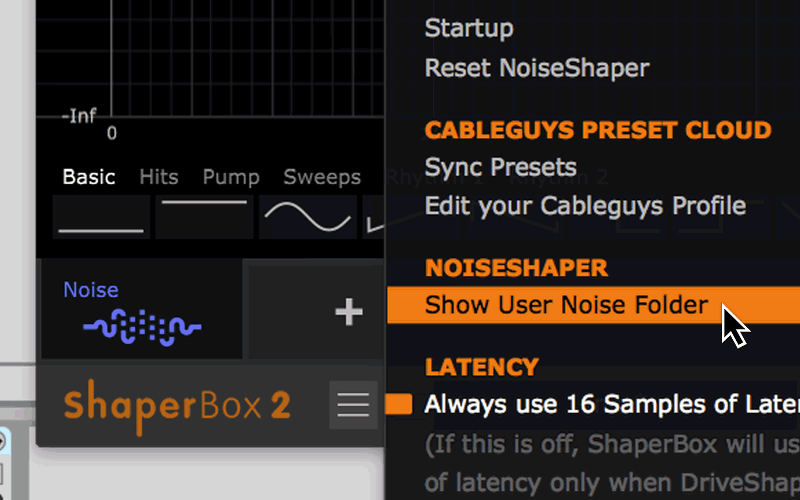The width and height of the screenshot is (800, 500).
Task: Click the ShaperBox 2 logo
Action: (177, 406)
